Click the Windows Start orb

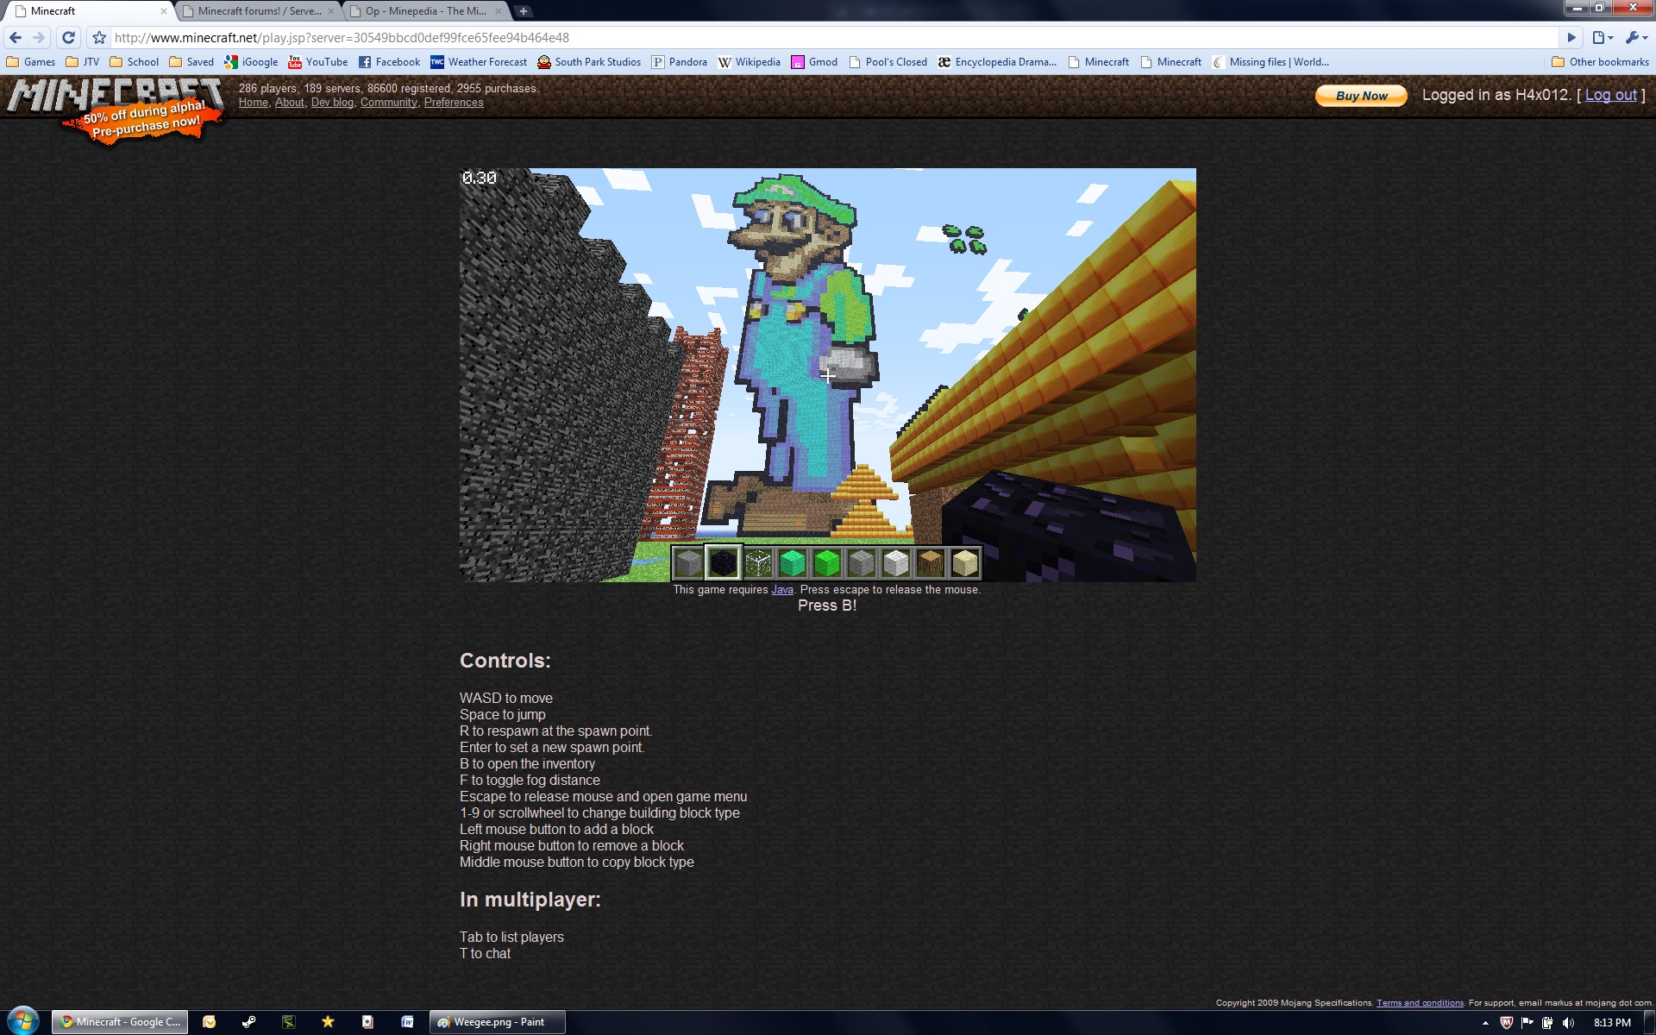click(23, 1021)
